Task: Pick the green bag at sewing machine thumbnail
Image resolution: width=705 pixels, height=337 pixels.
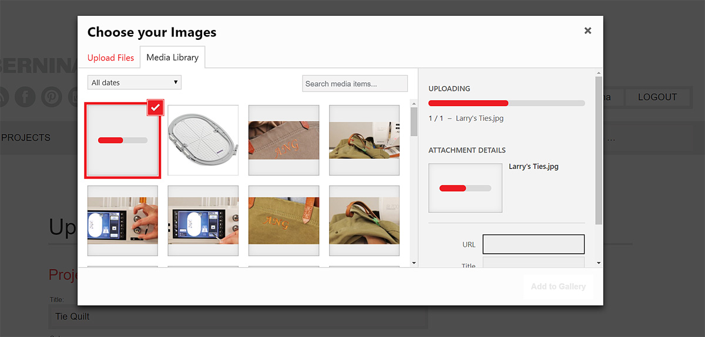Action: 364,140
